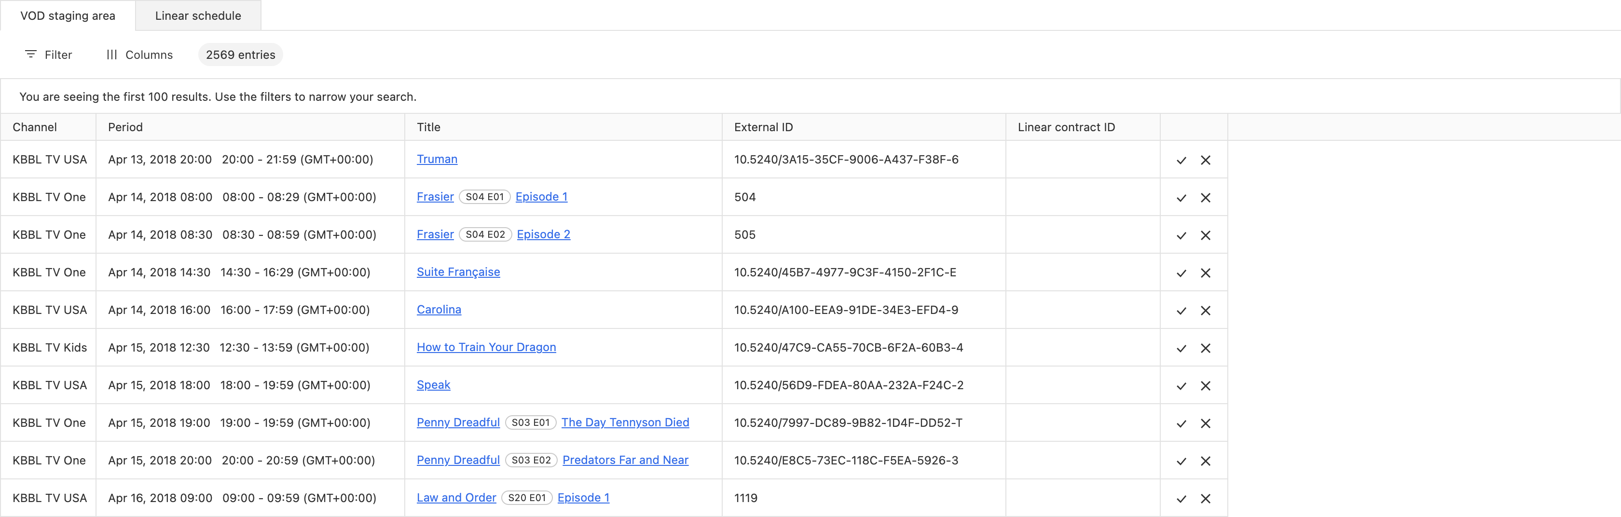1621x517 pixels.
Task: Approve the Speak row checkmark
Action: tap(1181, 386)
